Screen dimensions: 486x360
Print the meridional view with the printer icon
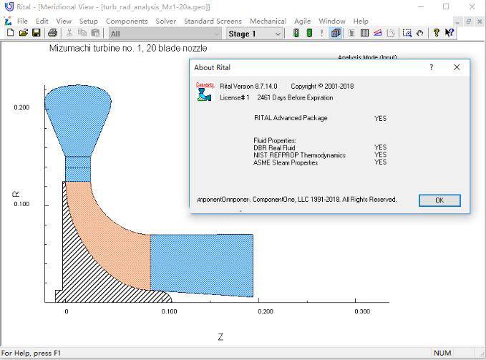coord(52,33)
